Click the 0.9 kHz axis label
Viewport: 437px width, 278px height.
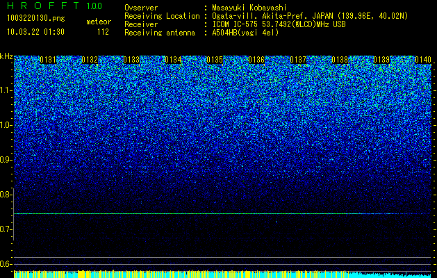point(6,160)
